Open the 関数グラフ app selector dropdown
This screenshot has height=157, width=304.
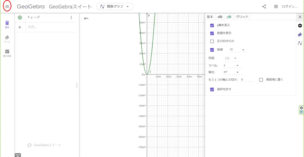pyautogui.click(x=115, y=6)
